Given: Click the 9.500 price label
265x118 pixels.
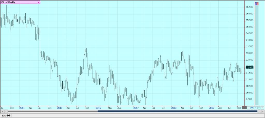Looking at the screenshot, I should [249, 99].
